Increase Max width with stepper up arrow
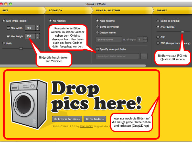The height and width of the screenshot is (143, 192). click(x=38, y=26)
